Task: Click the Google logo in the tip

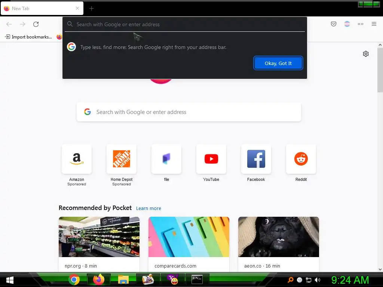Action: [x=71, y=47]
